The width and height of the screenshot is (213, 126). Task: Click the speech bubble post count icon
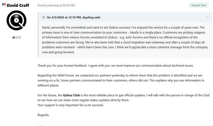14,37
